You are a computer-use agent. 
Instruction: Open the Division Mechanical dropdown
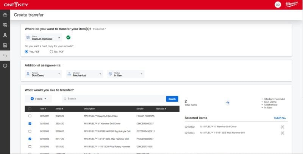pos(84,74)
